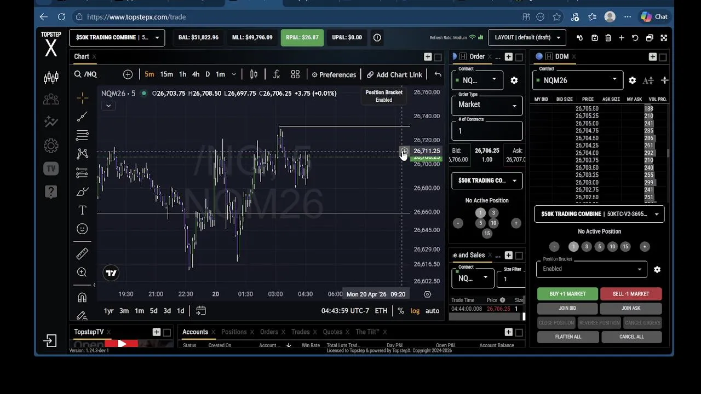Open the sparkle chart stats sidebar icon
The image size is (701, 394).
(51, 122)
